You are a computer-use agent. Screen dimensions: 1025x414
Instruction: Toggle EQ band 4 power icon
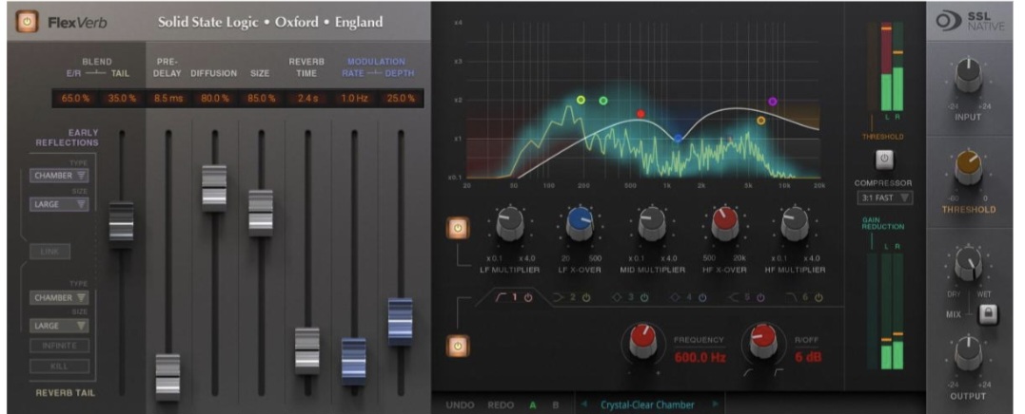(x=702, y=297)
